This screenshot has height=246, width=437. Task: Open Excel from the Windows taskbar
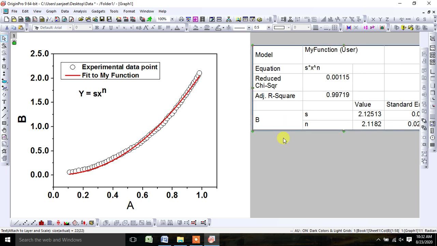pyautogui.click(x=149, y=240)
